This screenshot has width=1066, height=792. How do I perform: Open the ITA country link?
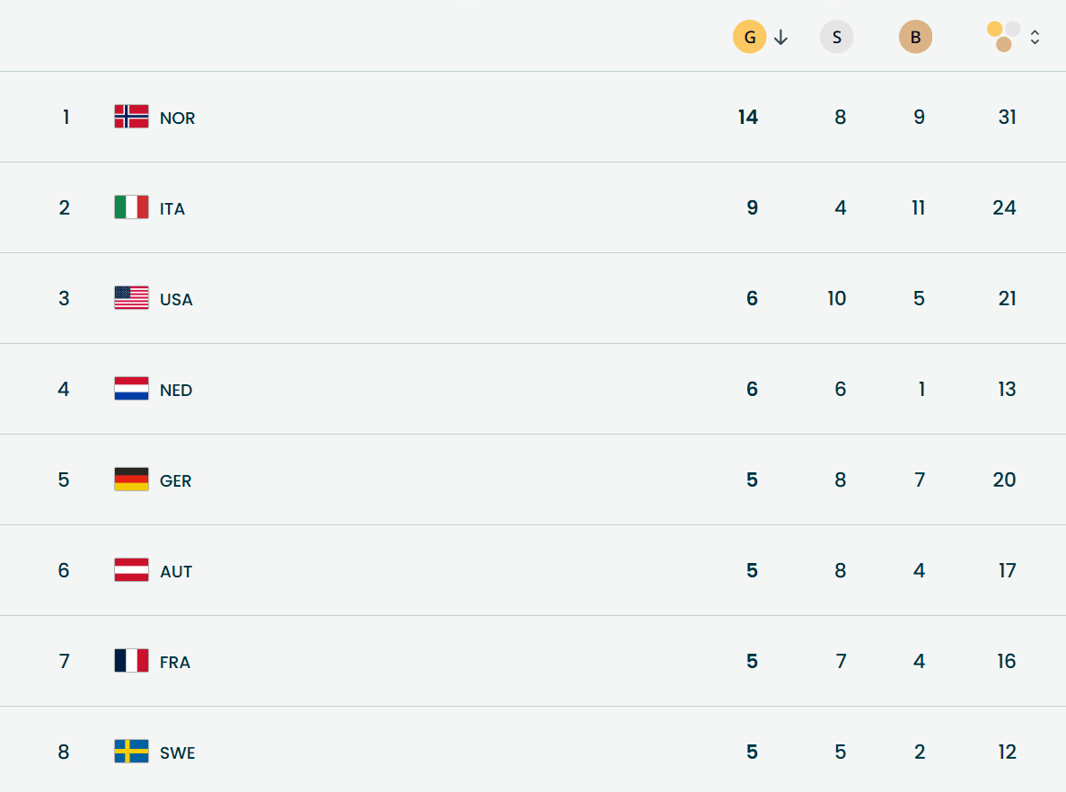(x=172, y=209)
